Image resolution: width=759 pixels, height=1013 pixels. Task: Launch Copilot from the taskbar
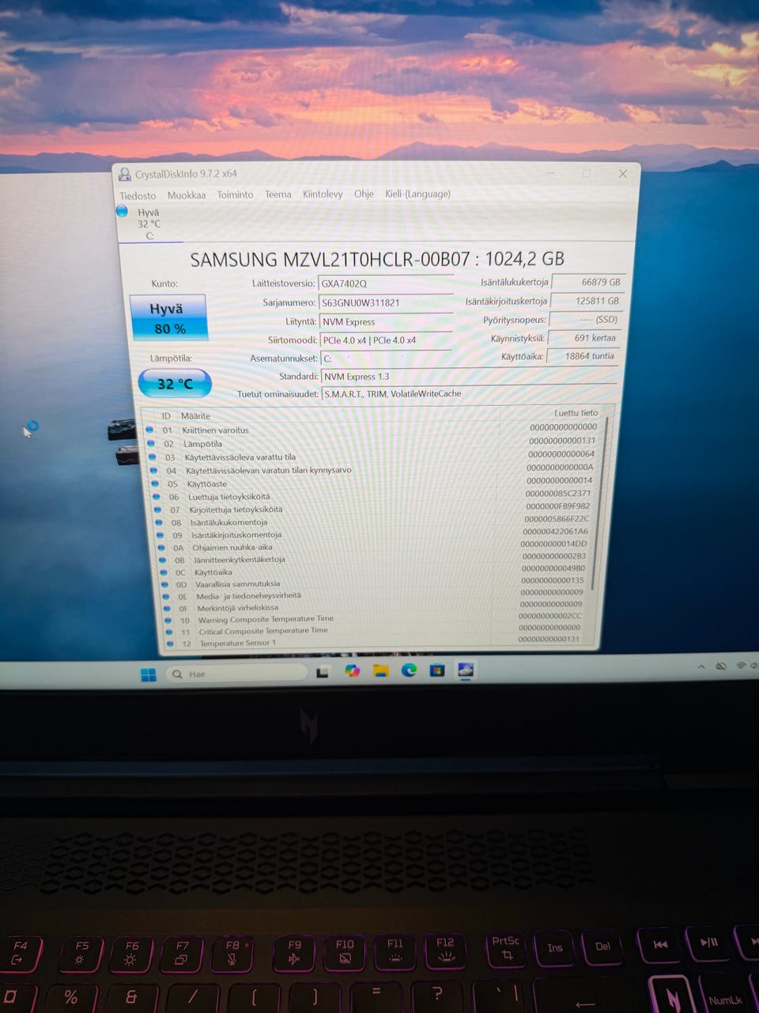pyautogui.click(x=352, y=671)
